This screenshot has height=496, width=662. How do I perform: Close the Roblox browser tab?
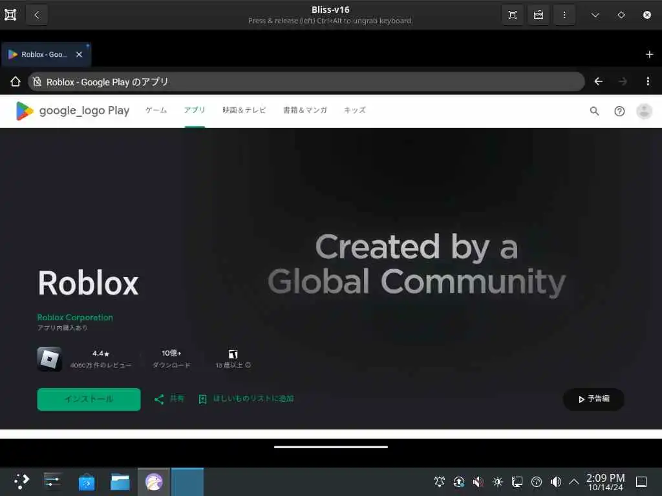coord(79,54)
